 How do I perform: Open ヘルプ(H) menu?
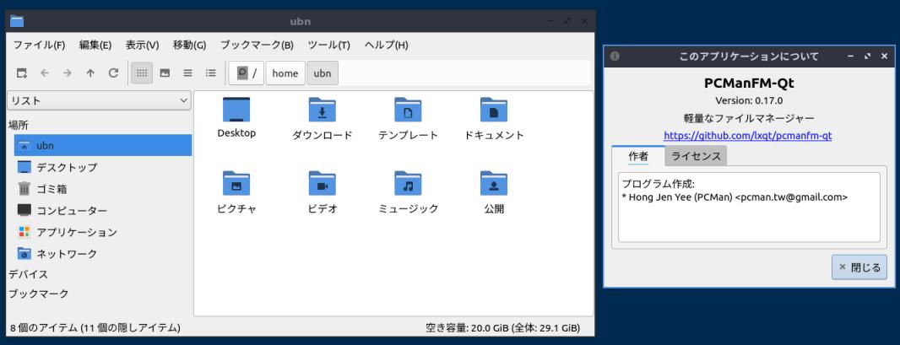(387, 45)
